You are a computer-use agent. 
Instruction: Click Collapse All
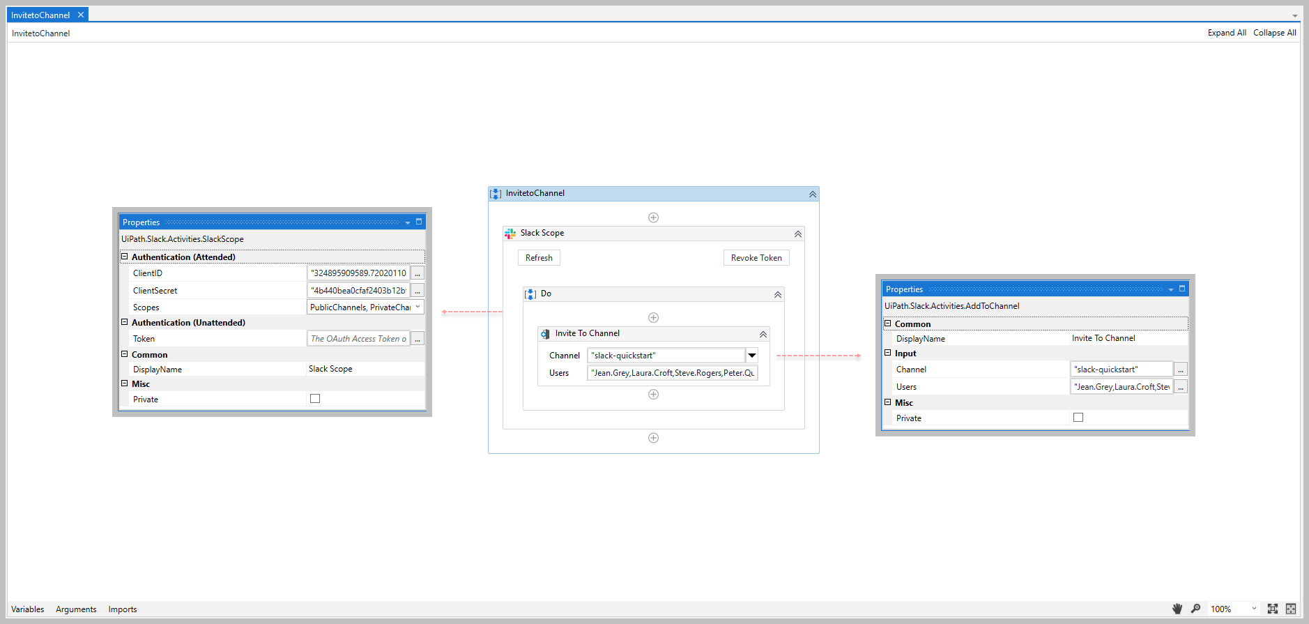click(x=1275, y=33)
